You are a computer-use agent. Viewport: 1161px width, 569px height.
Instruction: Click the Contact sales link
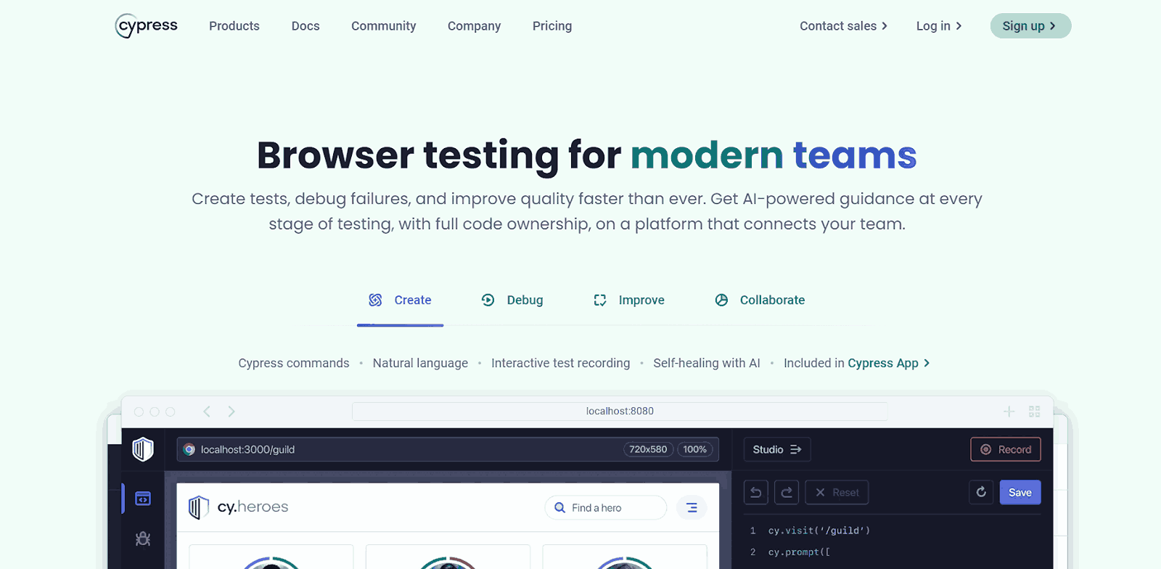pos(844,26)
